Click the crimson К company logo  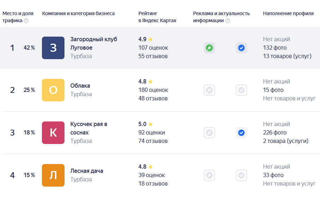(53, 133)
